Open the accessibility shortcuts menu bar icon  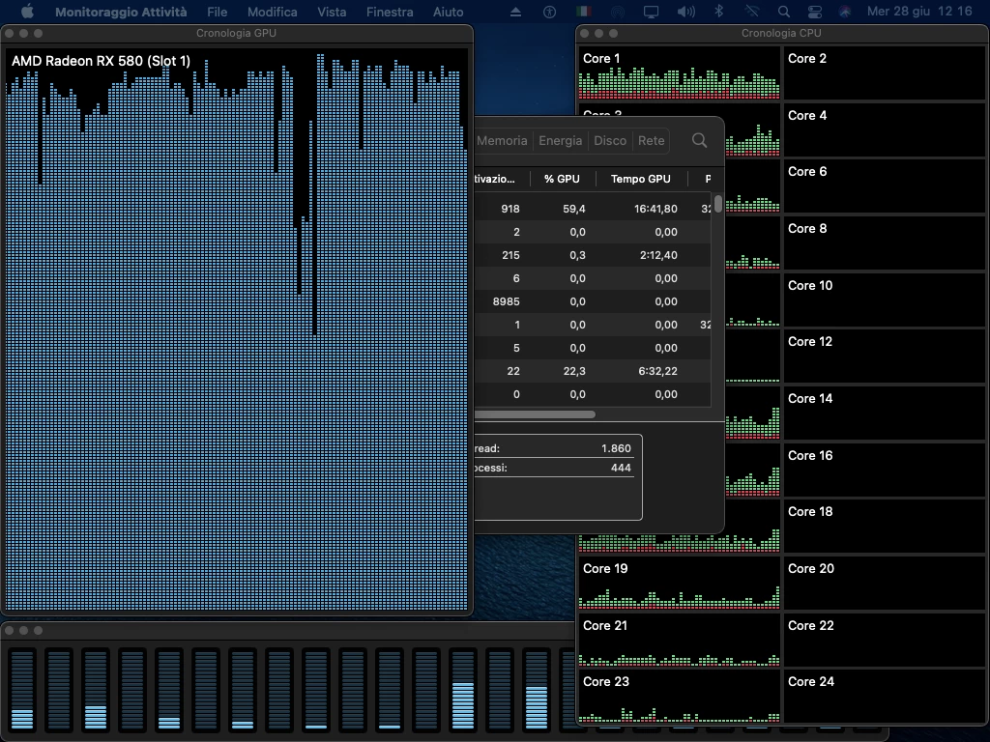pyautogui.click(x=549, y=12)
